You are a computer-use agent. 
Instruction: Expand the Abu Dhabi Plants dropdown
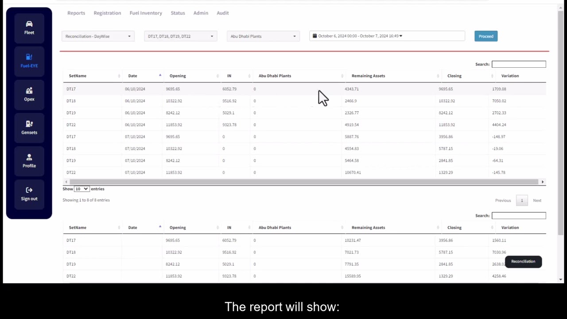(x=264, y=36)
